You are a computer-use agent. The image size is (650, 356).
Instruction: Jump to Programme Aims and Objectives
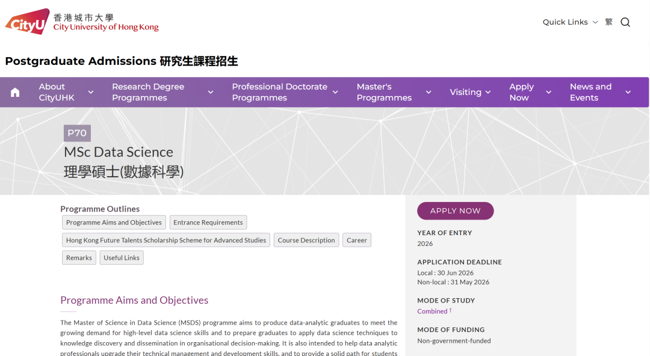click(x=114, y=222)
